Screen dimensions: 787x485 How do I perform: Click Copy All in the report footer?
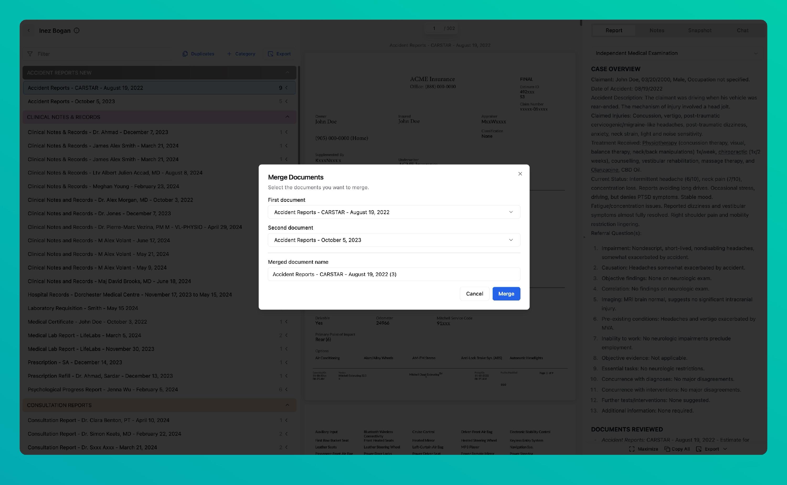tap(677, 449)
